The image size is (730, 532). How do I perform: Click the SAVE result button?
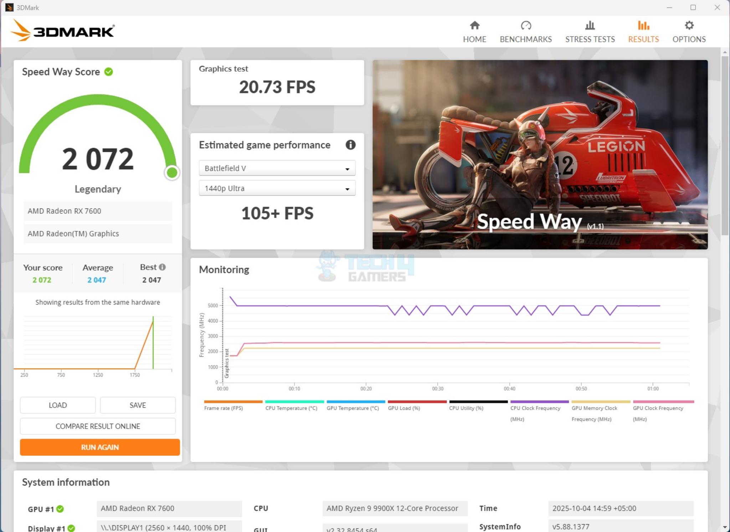(138, 405)
